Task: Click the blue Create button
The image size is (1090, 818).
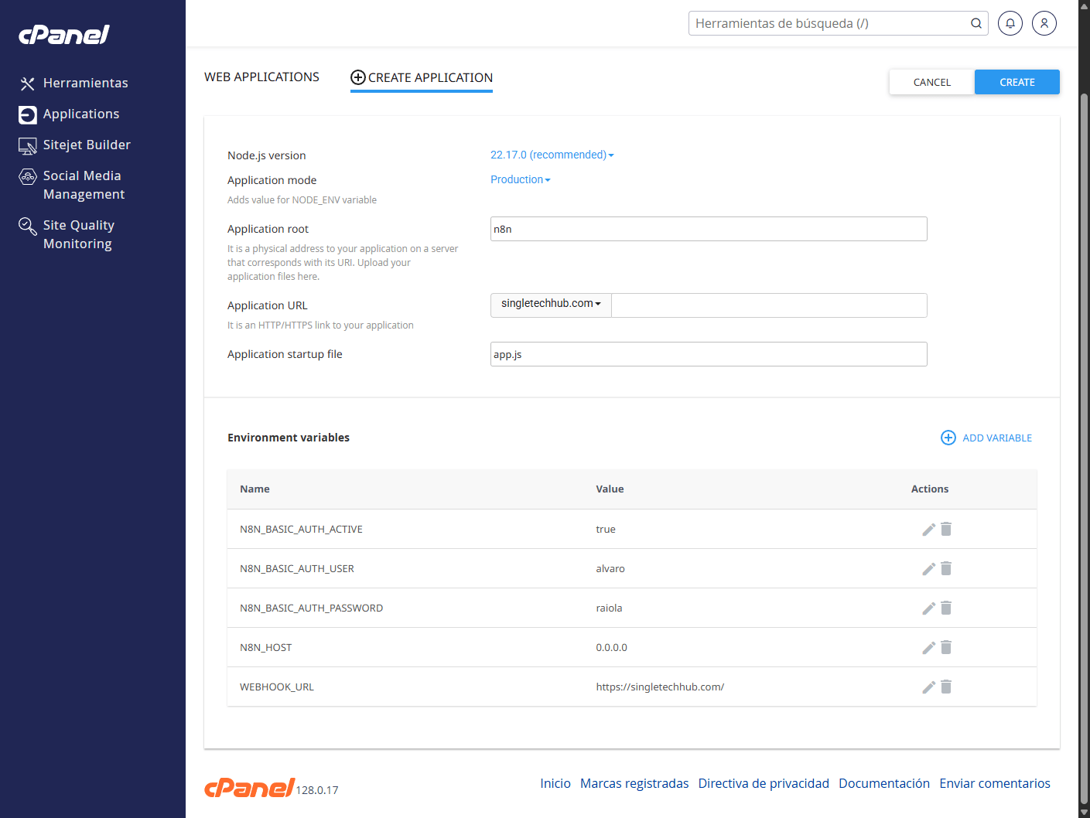Action: 1017,82
